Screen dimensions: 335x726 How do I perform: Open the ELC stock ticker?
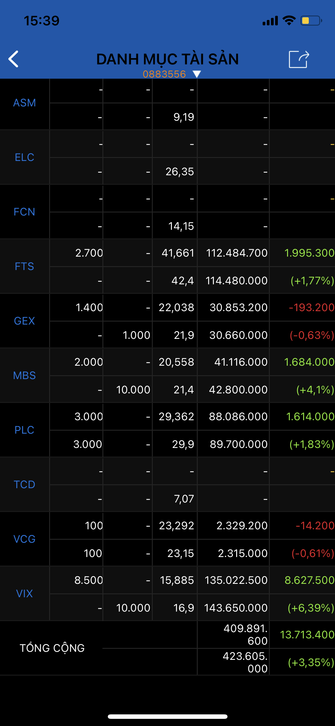tap(24, 157)
